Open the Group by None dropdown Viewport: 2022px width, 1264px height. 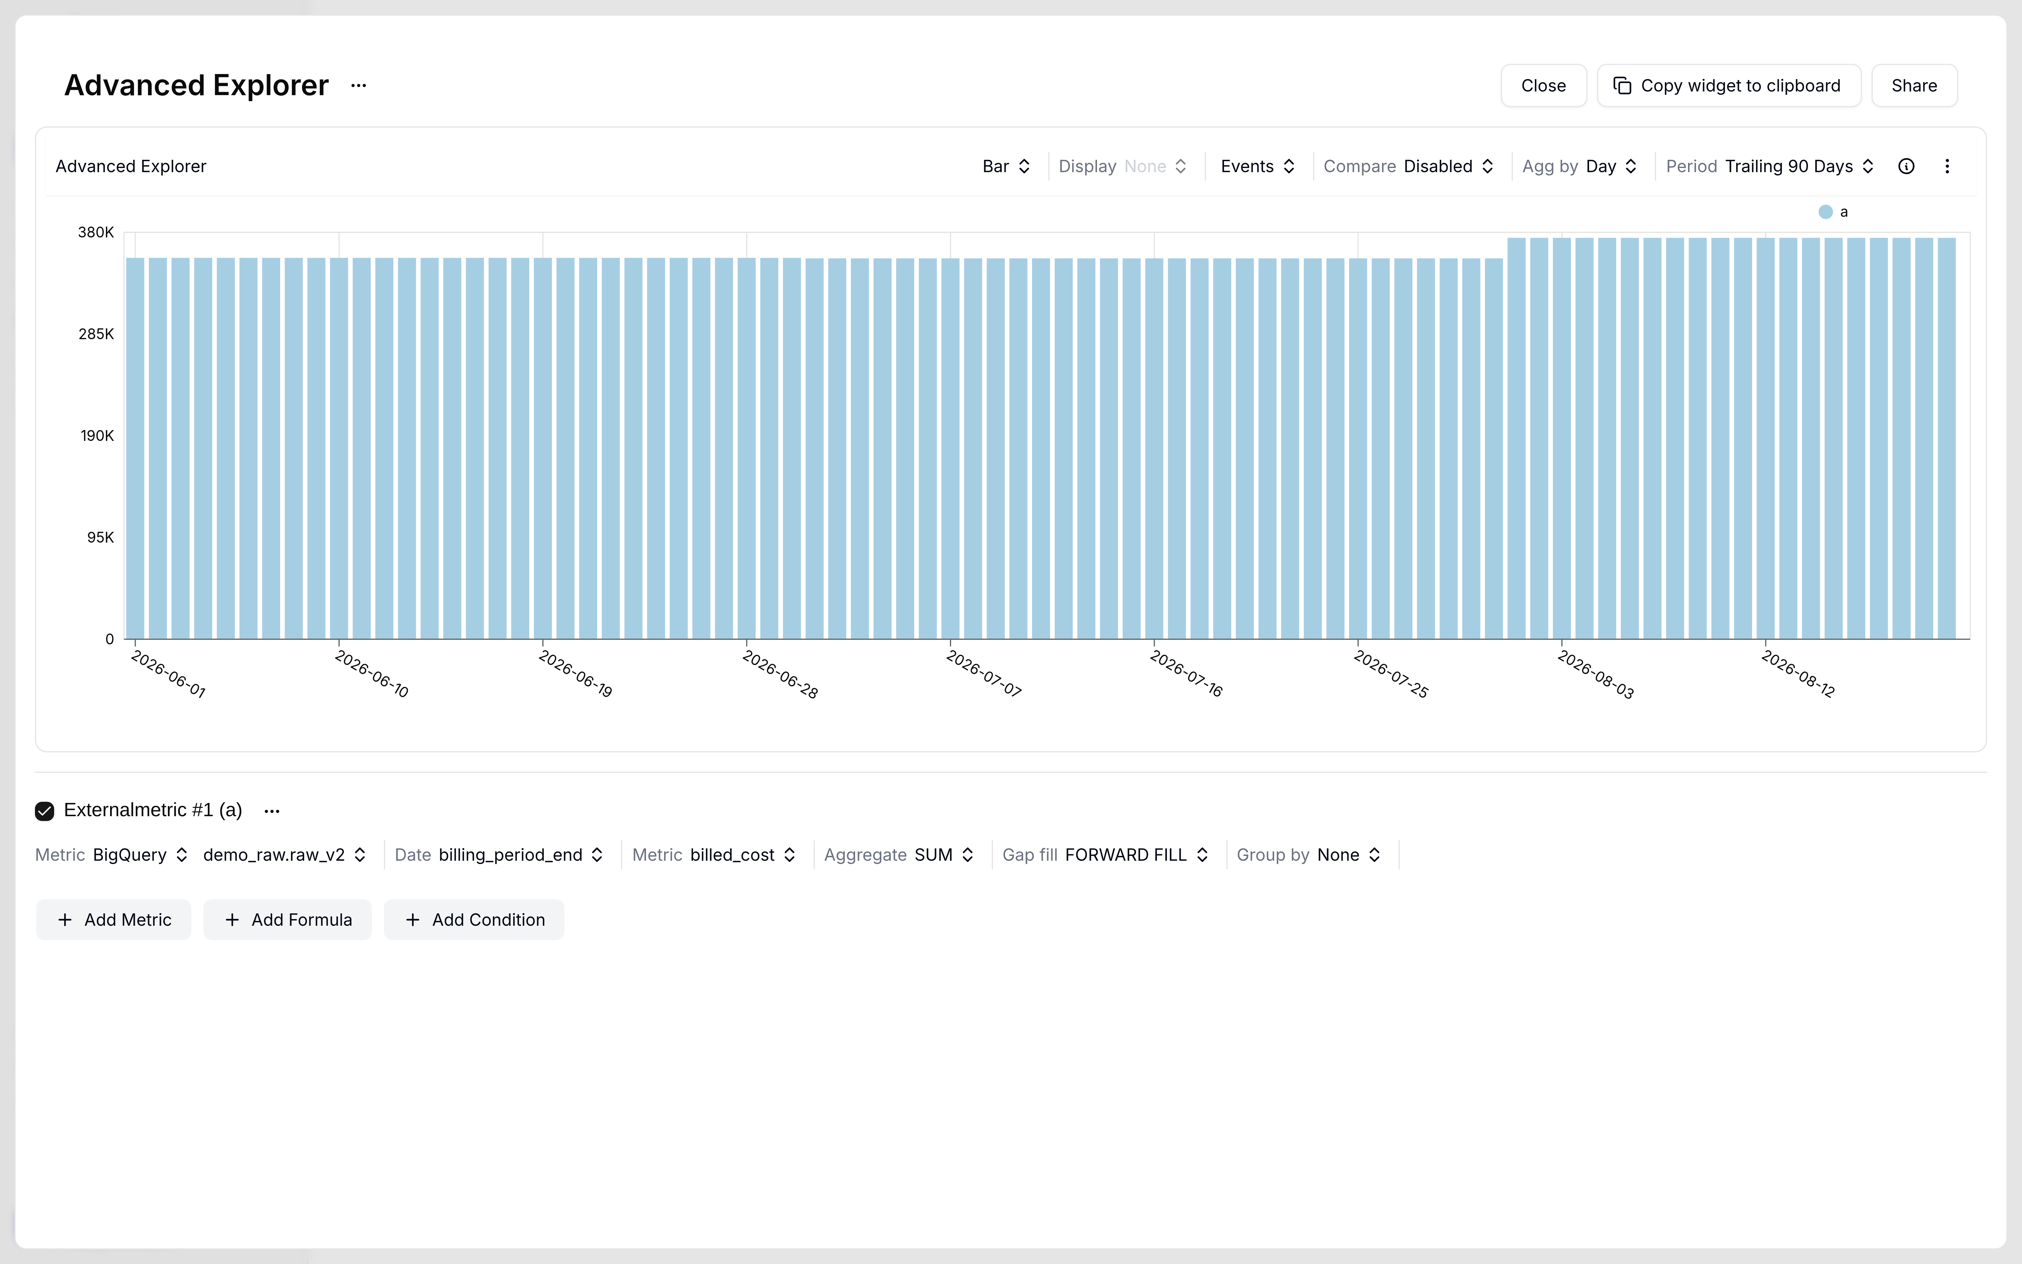point(1309,855)
